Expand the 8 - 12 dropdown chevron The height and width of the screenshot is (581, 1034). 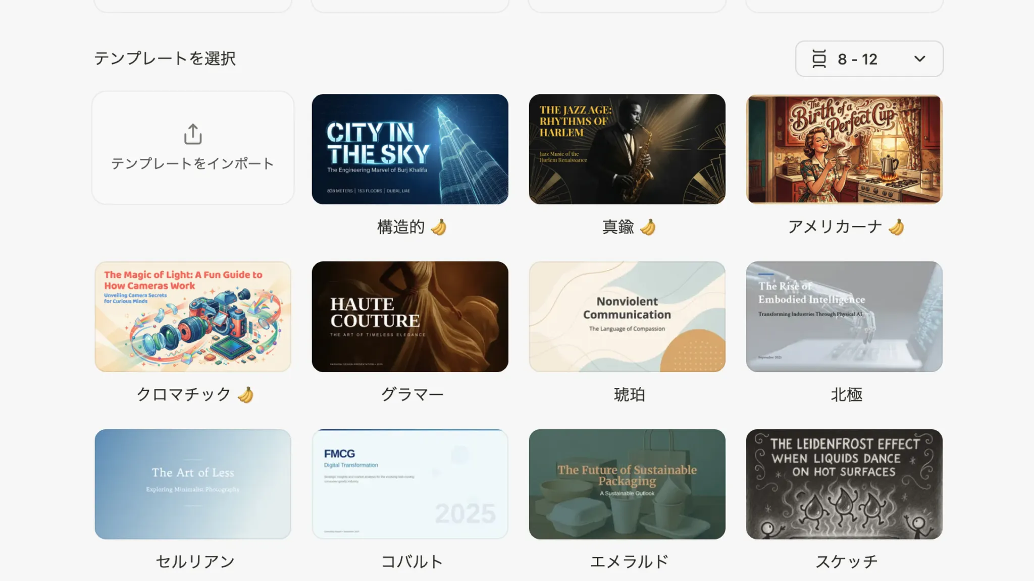(x=919, y=59)
